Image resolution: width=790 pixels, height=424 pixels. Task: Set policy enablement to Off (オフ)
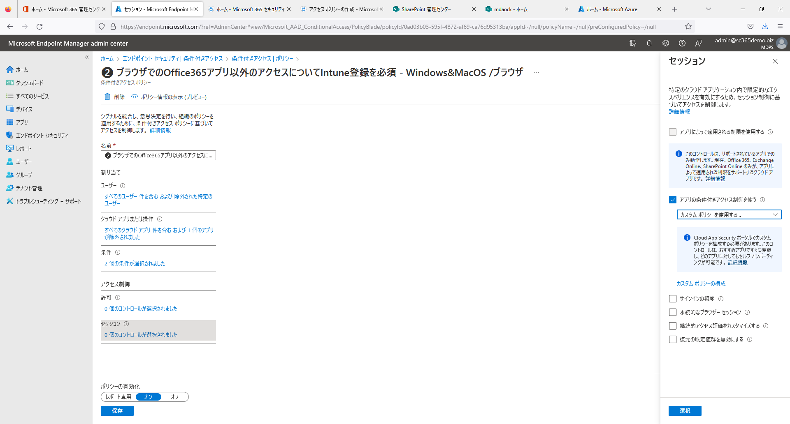pyautogui.click(x=175, y=397)
